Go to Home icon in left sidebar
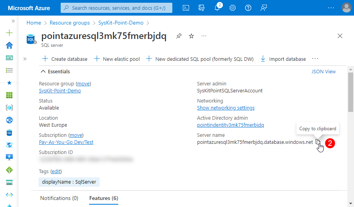This screenshot has width=354, height=207. point(9,46)
